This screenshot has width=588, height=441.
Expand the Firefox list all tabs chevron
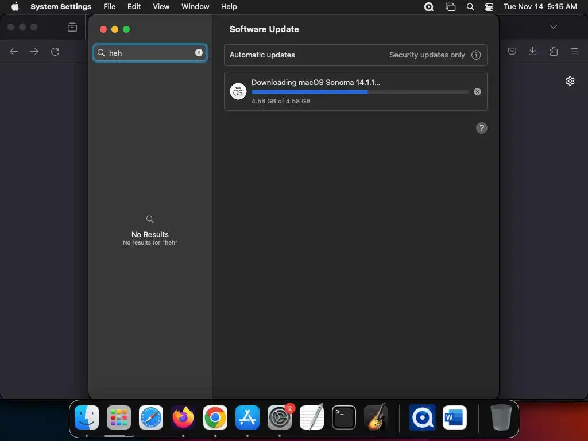click(553, 27)
